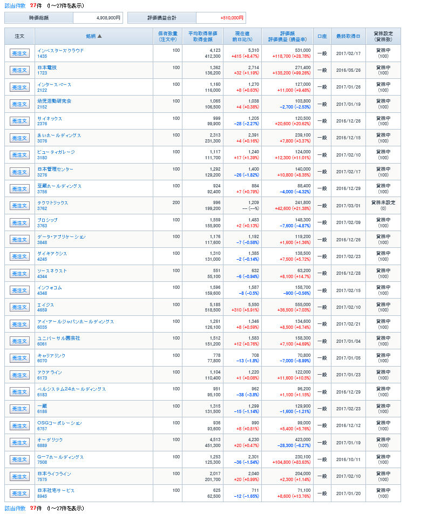Open stock link 日本社宅サービス

click(56, 490)
